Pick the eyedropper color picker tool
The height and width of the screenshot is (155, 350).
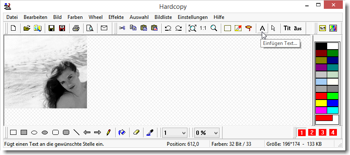(x=149, y=133)
